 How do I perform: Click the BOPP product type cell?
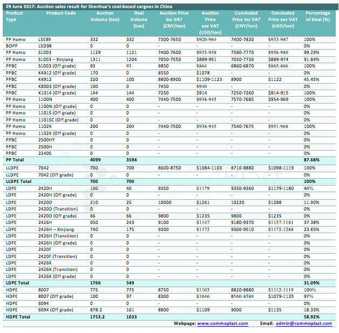tap(11, 46)
